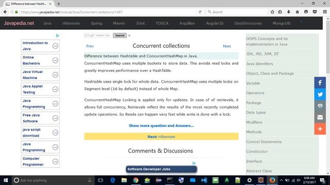Print the page via grey print icon
Viewport: 330px width, 185px height.
tap(320, 106)
